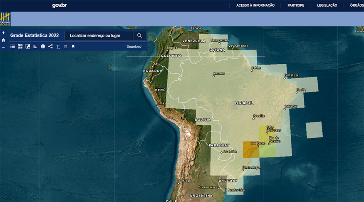Click the Fortaleza city label
The height and width of the screenshot is (202, 364).
click(291, 75)
